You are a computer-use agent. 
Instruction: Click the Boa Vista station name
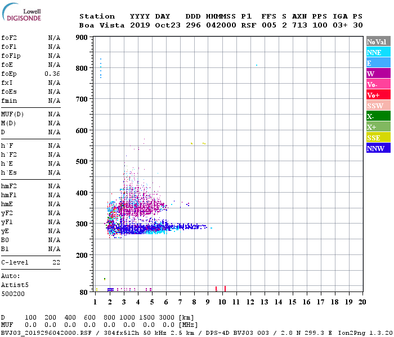pos(102,25)
